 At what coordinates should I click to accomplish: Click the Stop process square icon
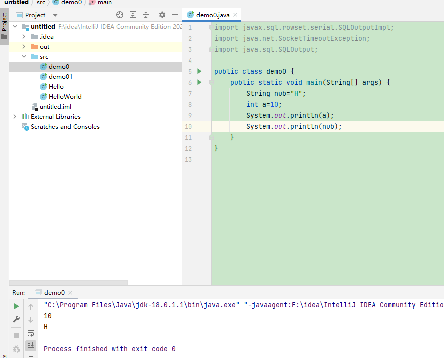pos(16,336)
